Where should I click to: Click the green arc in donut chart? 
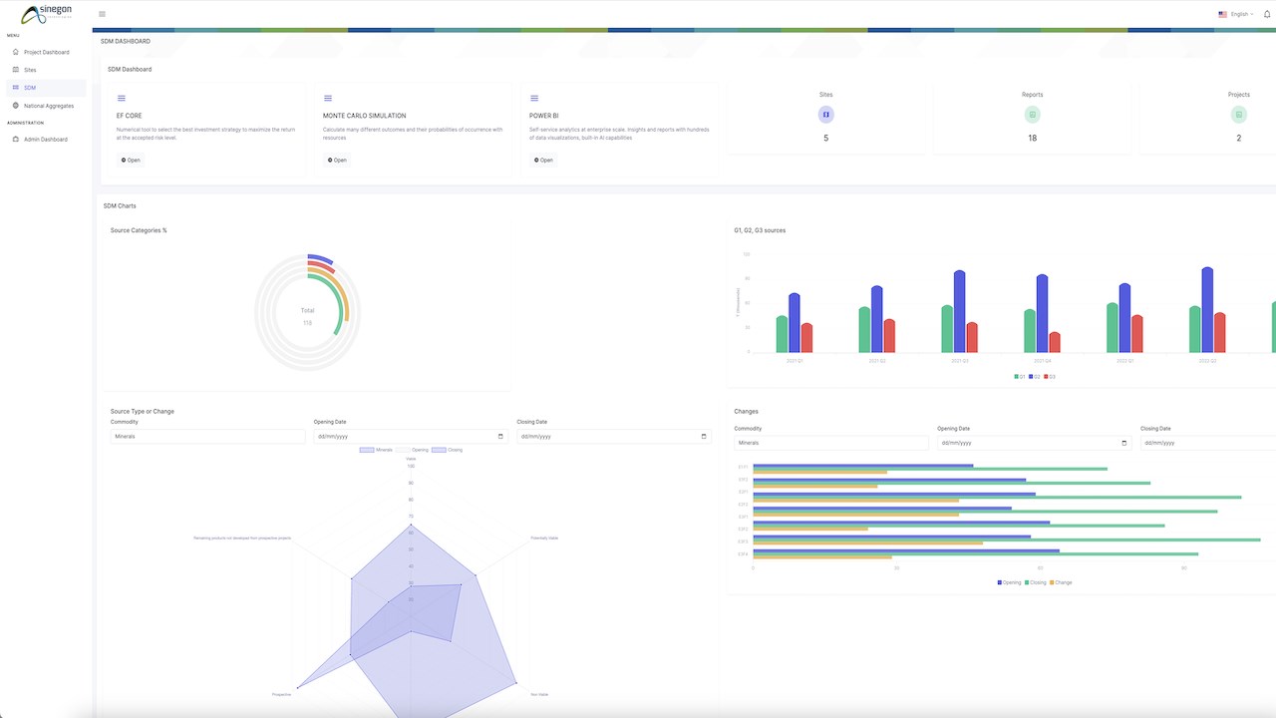[339, 303]
